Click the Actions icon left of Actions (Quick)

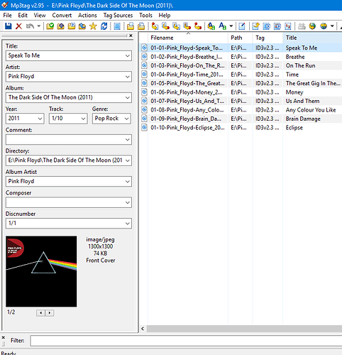pyautogui.click(x=211, y=26)
